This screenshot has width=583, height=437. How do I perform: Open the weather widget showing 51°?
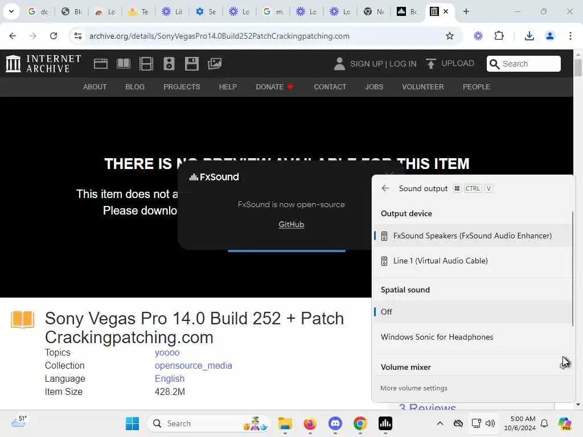click(x=19, y=422)
